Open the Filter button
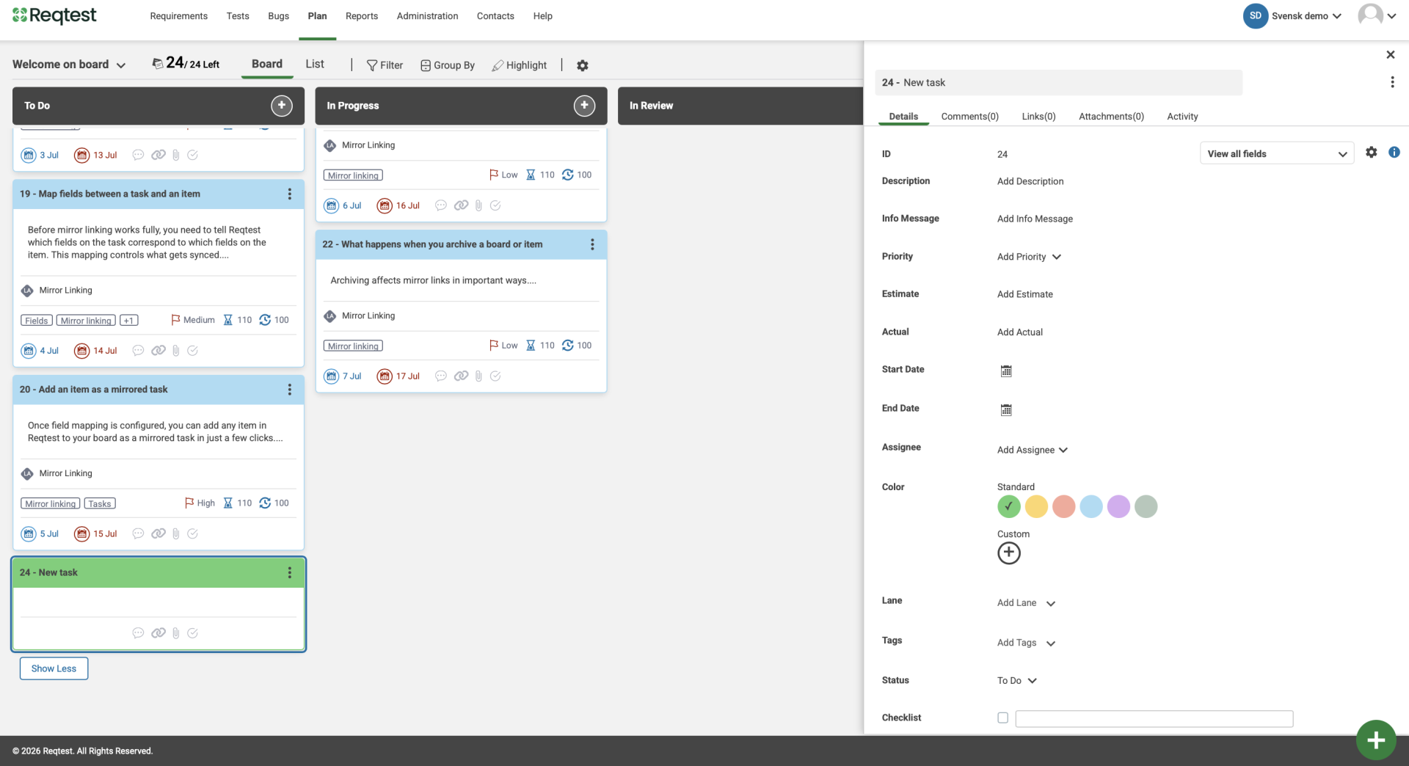This screenshot has height=766, width=1409. tap(385, 65)
